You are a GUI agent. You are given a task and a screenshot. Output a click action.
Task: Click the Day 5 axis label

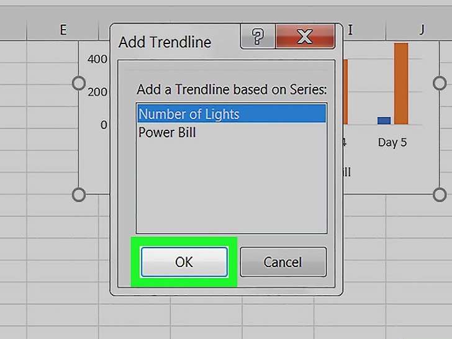[392, 142]
